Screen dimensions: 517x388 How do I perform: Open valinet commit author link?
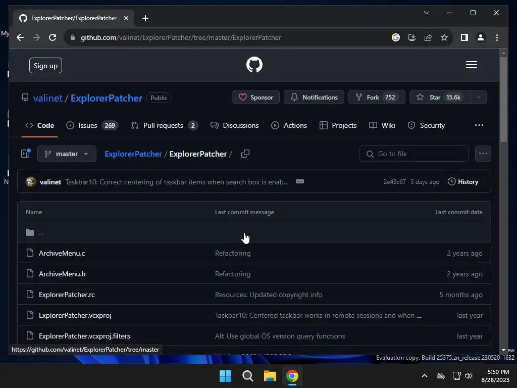point(50,182)
